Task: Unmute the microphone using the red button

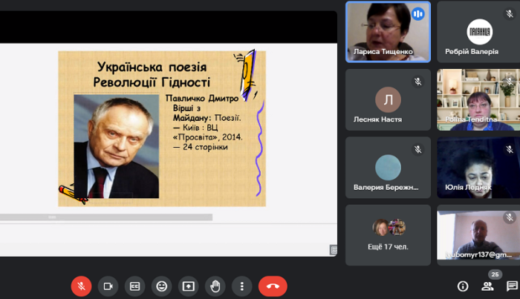Action: (81, 286)
